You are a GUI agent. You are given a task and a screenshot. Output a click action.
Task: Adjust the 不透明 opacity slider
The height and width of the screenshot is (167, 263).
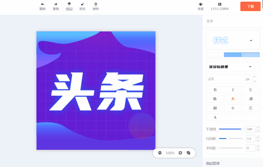231,129
